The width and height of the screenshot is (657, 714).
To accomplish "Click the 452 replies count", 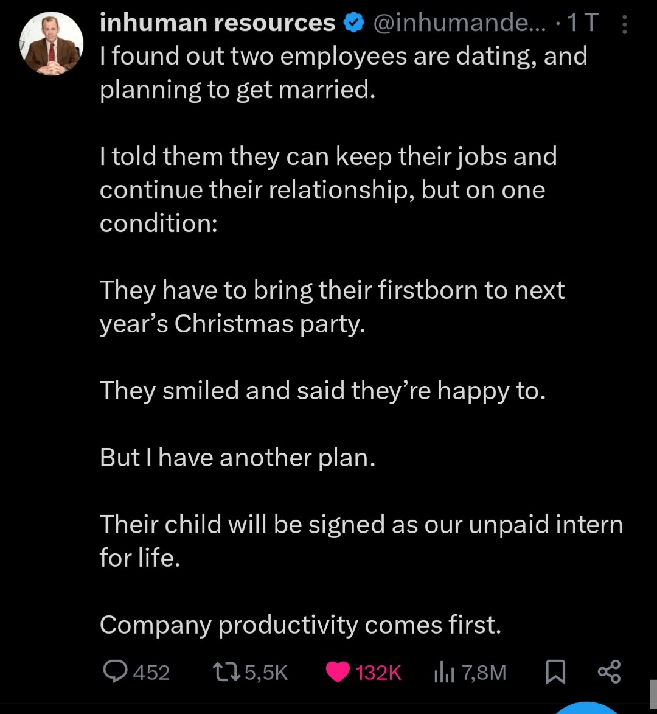I will 151,672.
